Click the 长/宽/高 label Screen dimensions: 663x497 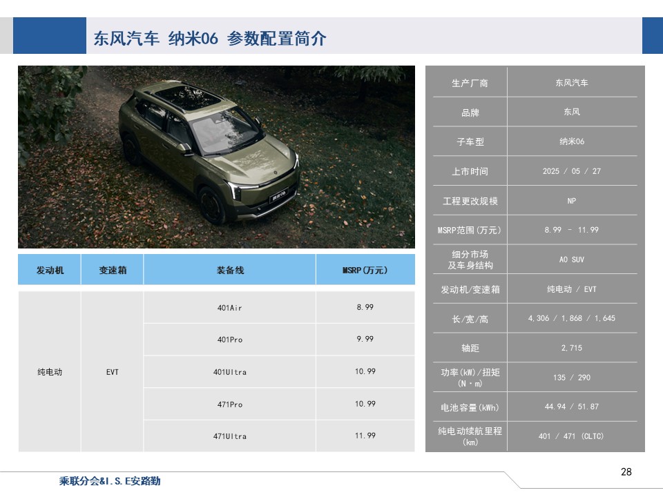[470, 319]
